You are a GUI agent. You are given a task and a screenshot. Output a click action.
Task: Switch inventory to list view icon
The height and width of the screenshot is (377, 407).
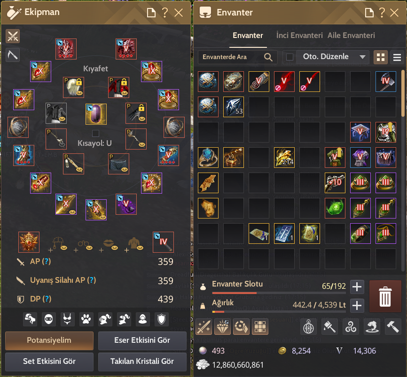point(397,57)
